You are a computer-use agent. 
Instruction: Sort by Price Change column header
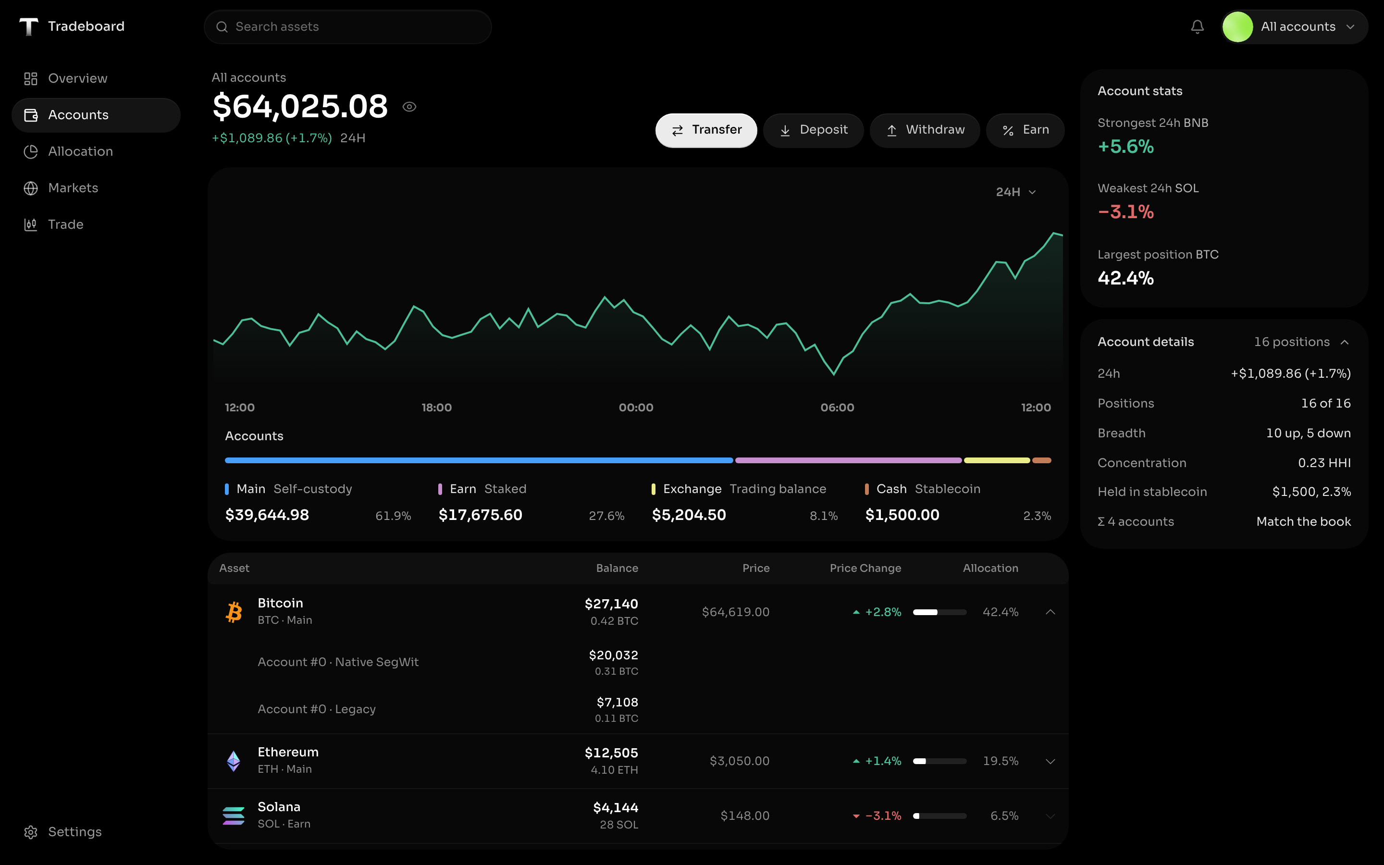point(865,568)
